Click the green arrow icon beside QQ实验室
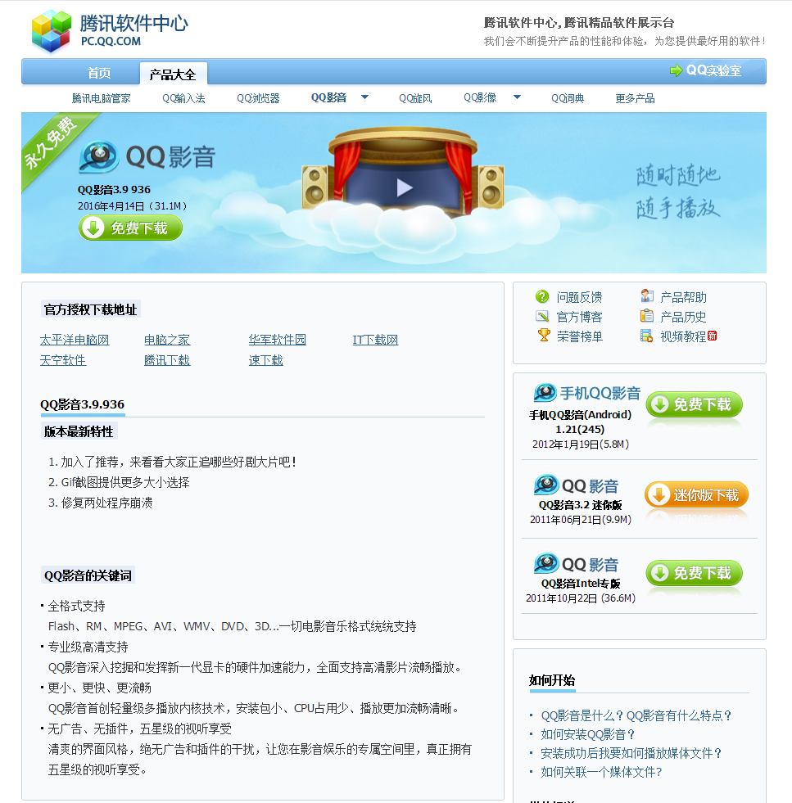792x803 pixels. [677, 70]
